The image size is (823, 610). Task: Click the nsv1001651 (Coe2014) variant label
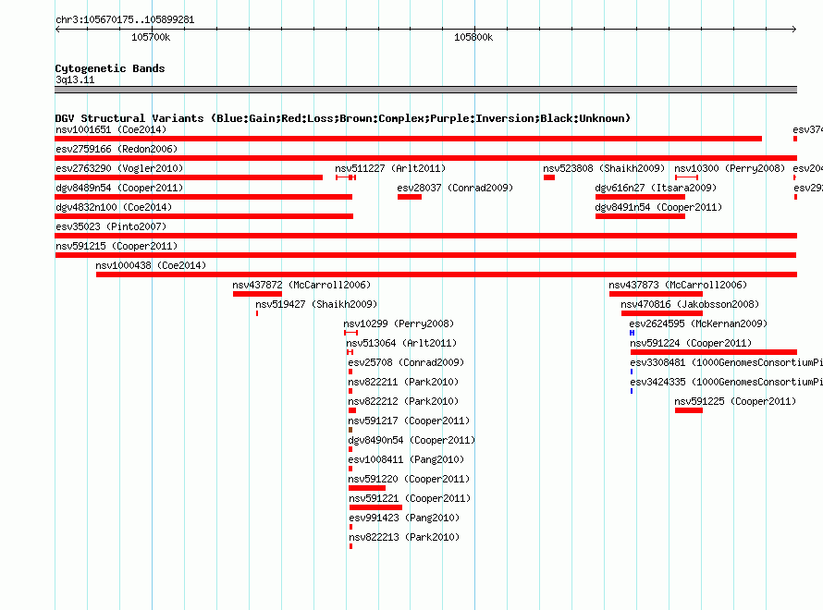[111, 129]
